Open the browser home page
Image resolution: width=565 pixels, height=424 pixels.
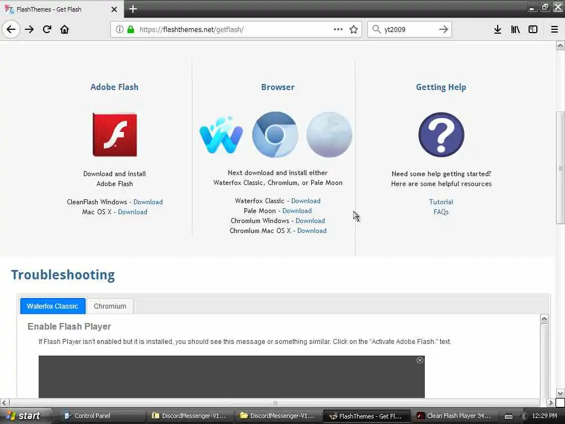tap(65, 29)
